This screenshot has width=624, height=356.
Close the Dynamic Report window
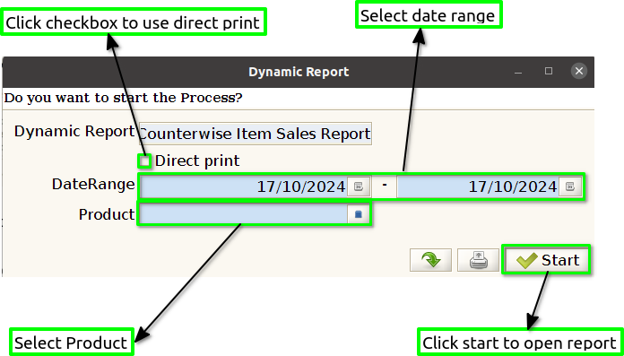point(579,71)
